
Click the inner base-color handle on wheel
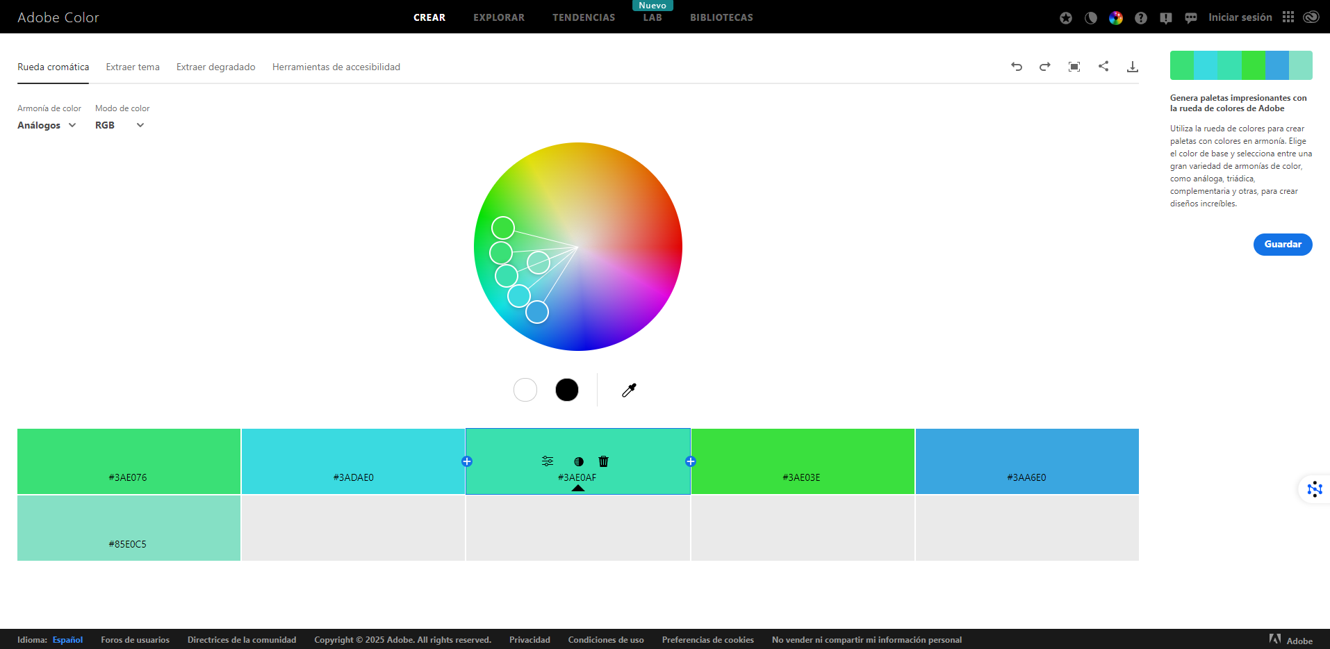539,263
